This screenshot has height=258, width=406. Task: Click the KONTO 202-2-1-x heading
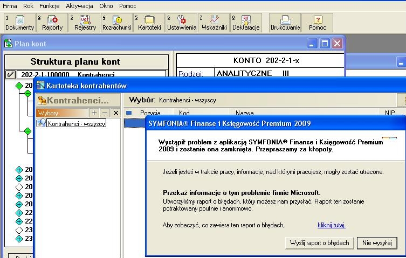tap(266, 60)
